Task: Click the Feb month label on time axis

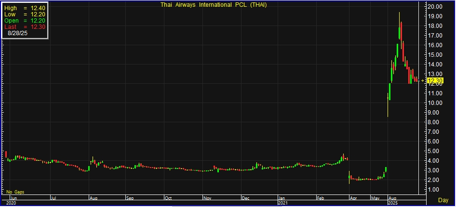Action: pos(321,199)
